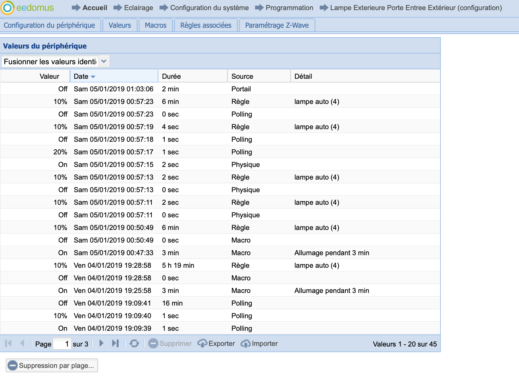This screenshot has height=378, width=519.
Task: Select the row dated 05/01/2019 01:03:06
Action: tap(114, 89)
